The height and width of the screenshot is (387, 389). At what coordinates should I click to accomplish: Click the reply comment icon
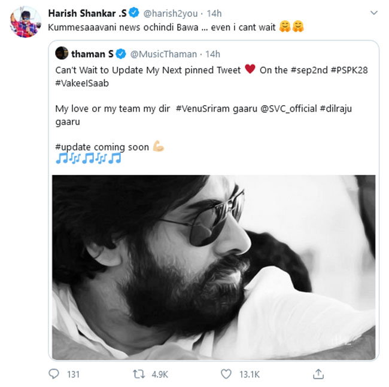(x=54, y=374)
